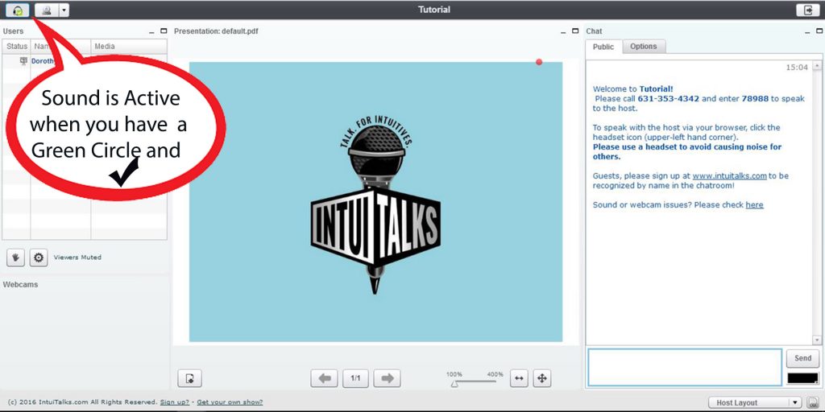Click the Media column header
Image resolution: width=825 pixels, height=412 pixels.
click(129, 46)
